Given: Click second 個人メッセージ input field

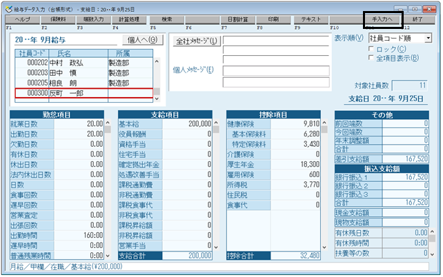Looking at the screenshot, I should coord(276,83).
